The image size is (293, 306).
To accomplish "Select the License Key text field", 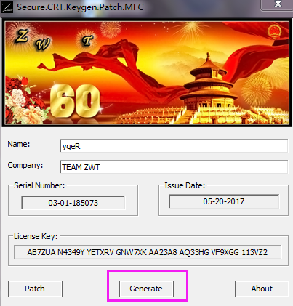I will point(148,252).
